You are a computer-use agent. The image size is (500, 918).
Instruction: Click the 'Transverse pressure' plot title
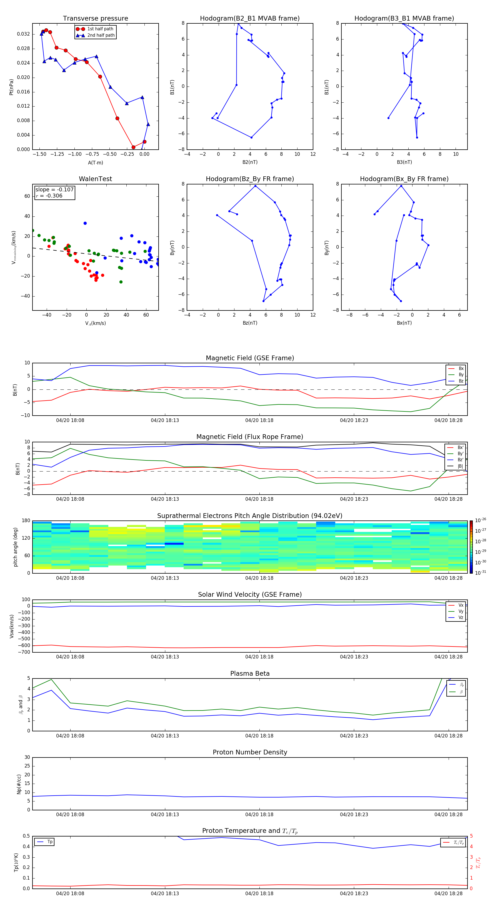click(x=95, y=19)
